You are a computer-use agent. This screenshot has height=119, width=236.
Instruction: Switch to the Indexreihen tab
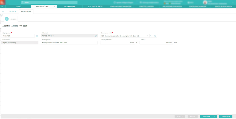click(x=70, y=6)
